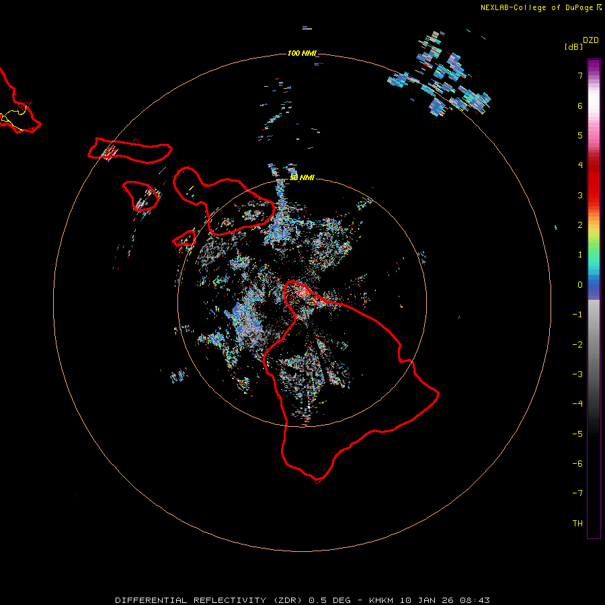Click the 50 NMI range ring label
The height and width of the screenshot is (605, 605).
pyautogui.click(x=302, y=177)
